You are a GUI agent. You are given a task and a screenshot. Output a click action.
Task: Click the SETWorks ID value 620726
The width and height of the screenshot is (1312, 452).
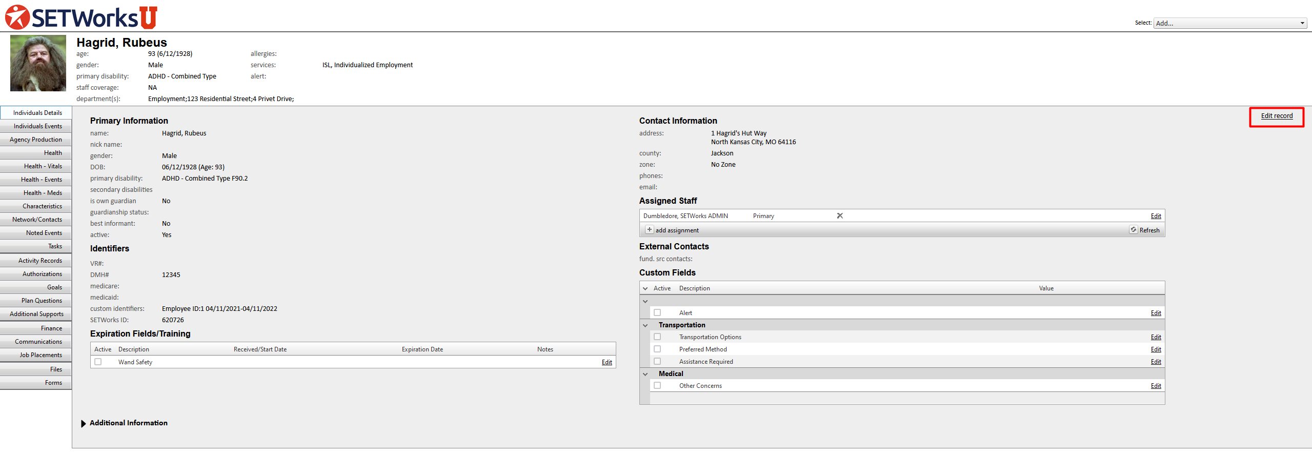(x=173, y=320)
